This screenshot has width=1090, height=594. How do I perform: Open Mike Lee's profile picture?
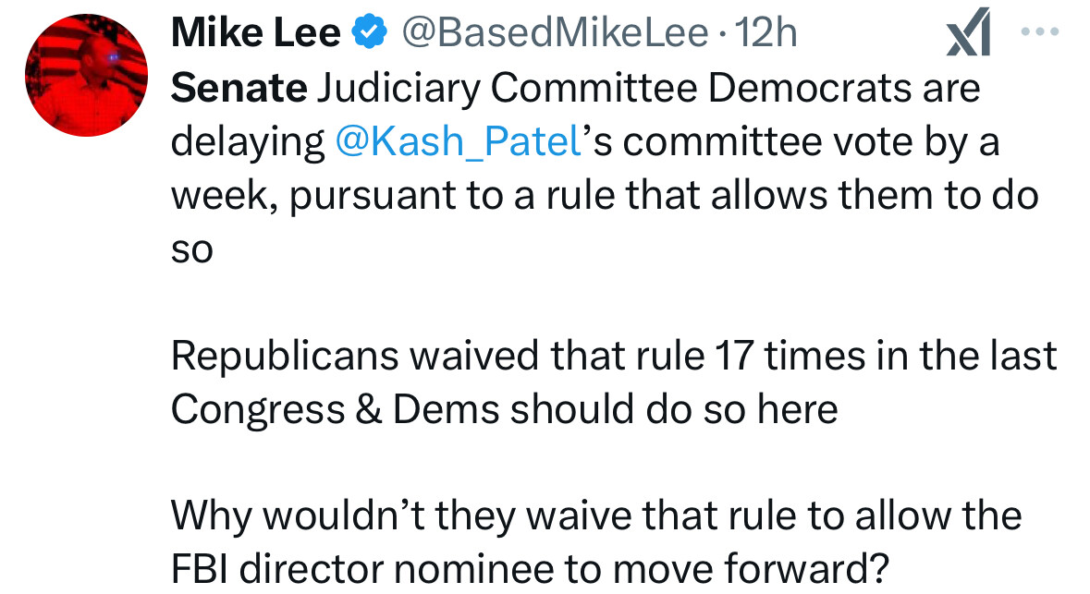point(86,76)
